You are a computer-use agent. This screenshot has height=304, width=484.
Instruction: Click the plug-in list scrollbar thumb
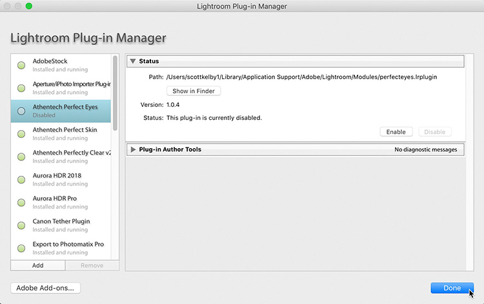point(115,93)
